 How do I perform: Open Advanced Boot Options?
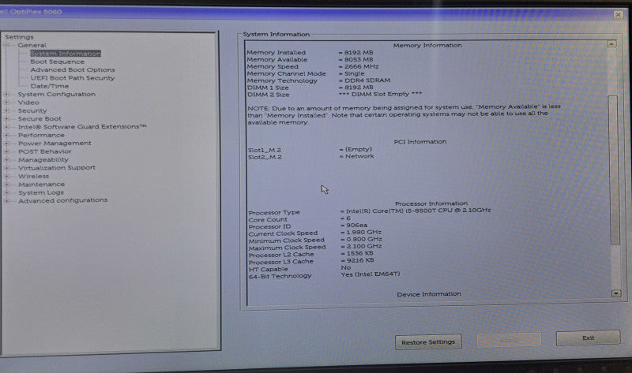point(73,69)
